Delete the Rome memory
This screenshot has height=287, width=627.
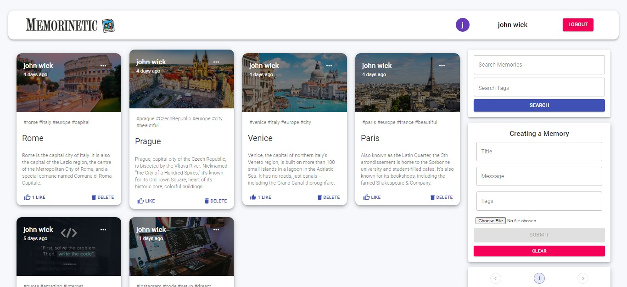(x=102, y=197)
